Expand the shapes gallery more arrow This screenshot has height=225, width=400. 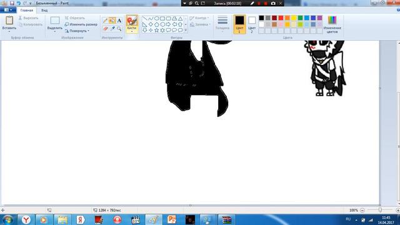pos(186,31)
